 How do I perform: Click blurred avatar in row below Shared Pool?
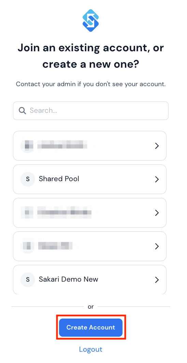click(28, 213)
